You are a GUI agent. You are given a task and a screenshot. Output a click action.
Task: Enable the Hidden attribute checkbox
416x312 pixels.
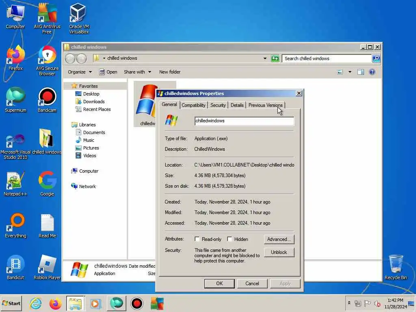click(x=230, y=239)
